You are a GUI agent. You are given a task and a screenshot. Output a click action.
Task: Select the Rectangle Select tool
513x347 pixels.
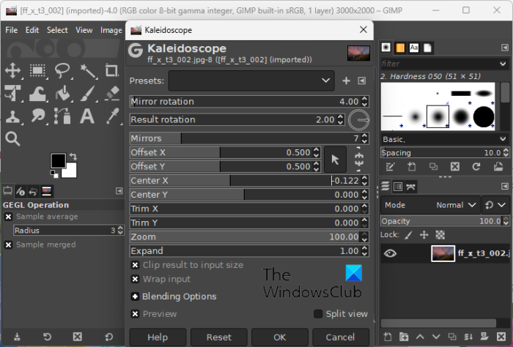coord(37,70)
